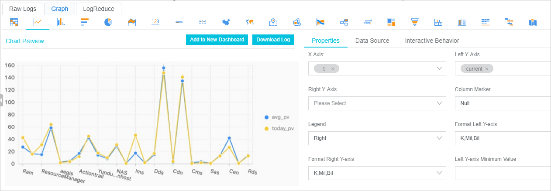
Task: Select the 000 flip counter chart icon
Action: click(203, 22)
